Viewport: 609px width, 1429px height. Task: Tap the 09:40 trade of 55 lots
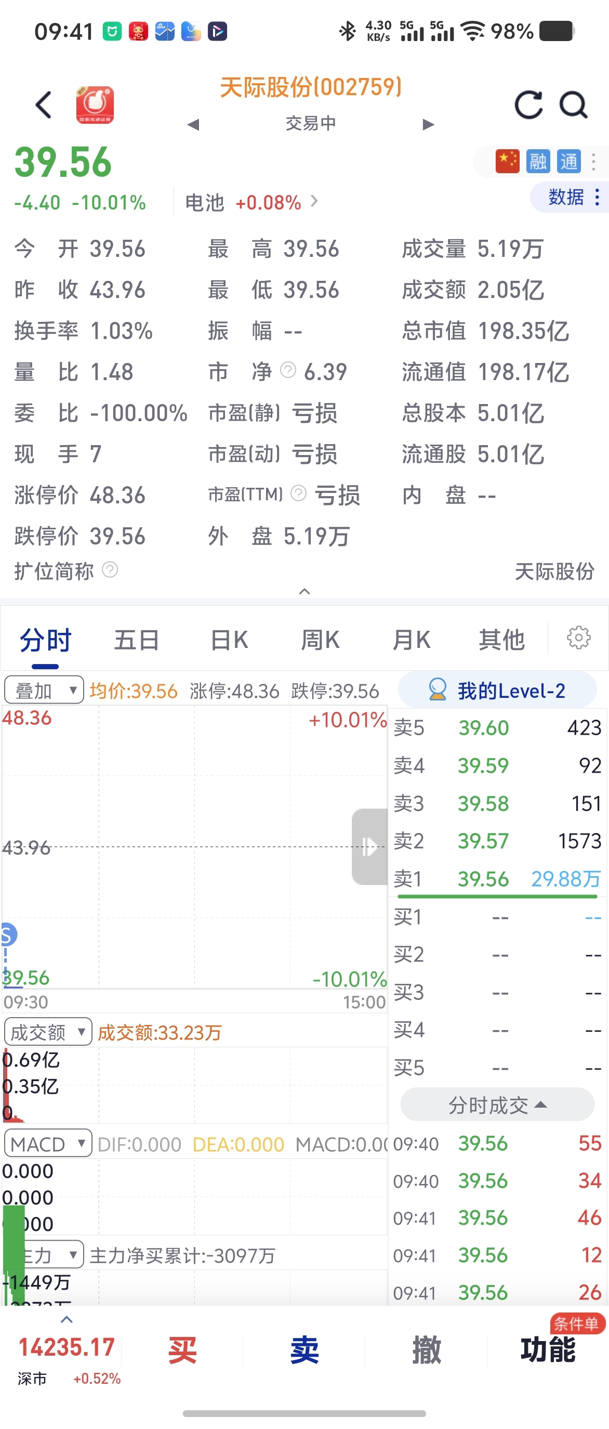point(497,1143)
